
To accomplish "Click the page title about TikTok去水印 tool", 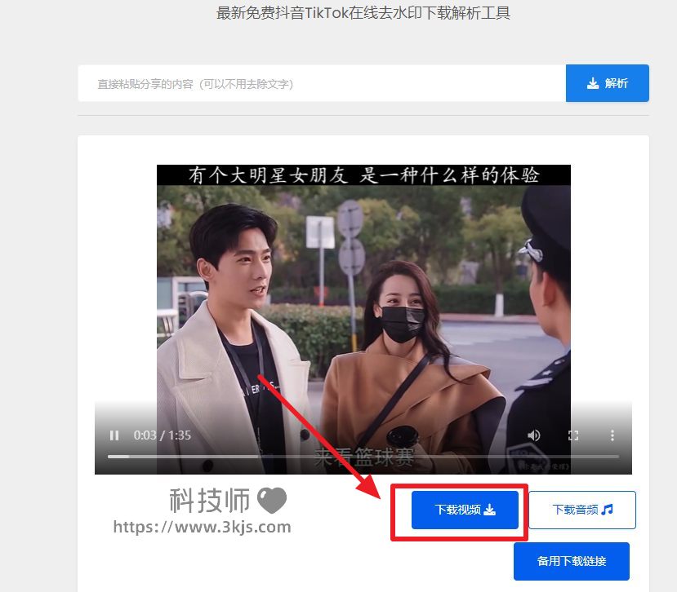I will [x=363, y=13].
